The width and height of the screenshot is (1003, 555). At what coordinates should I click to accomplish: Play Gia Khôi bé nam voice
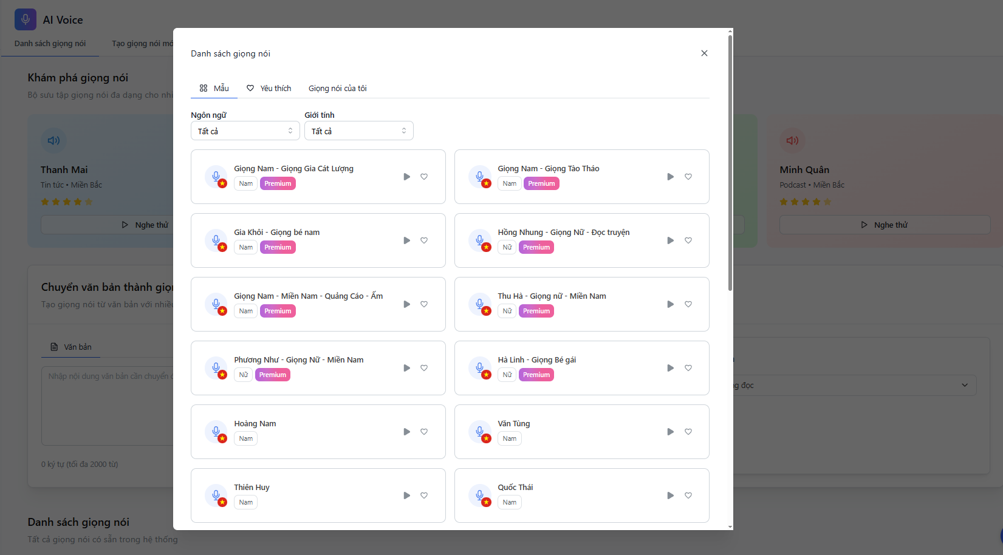tap(406, 240)
